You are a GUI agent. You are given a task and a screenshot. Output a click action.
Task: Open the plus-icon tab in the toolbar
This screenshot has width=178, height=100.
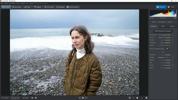(x=60, y=7)
